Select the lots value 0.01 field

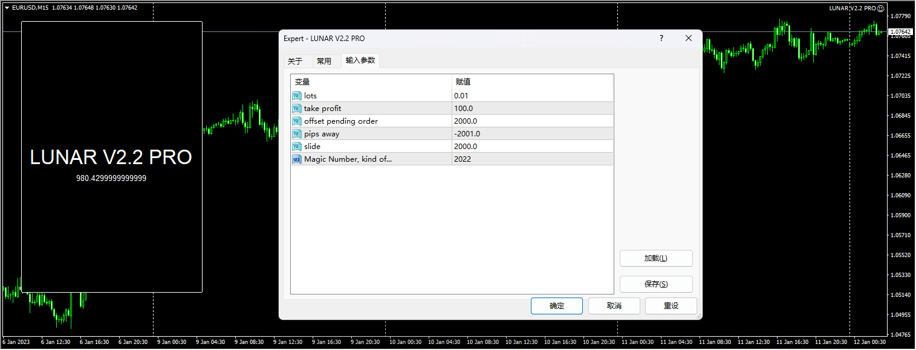(x=532, y=95)
